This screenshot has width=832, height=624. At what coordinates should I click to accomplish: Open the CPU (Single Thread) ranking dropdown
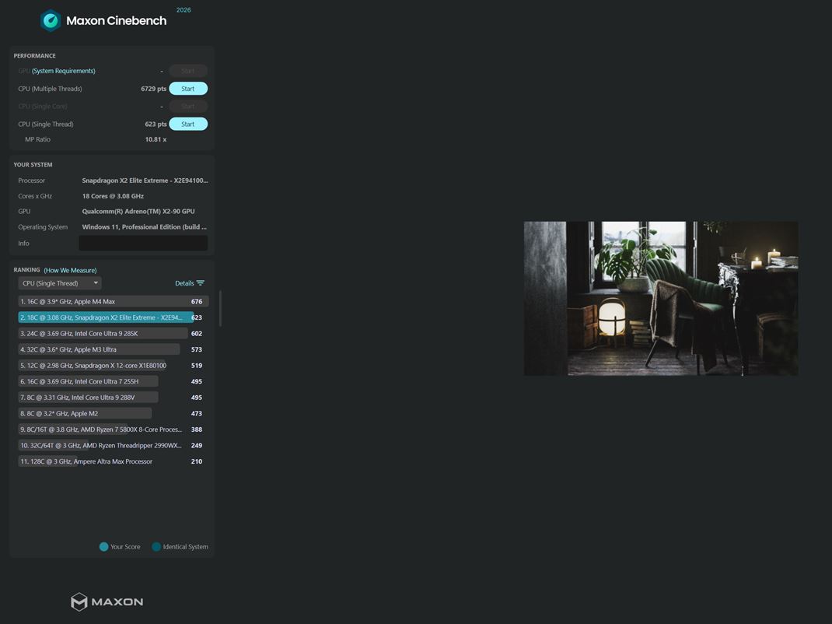(x=60, y=283)
